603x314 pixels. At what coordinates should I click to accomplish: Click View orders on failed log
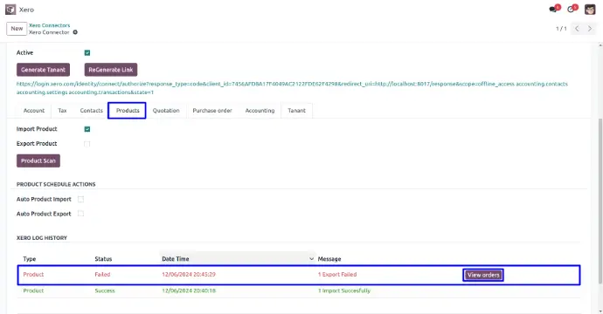click(483, 275)
